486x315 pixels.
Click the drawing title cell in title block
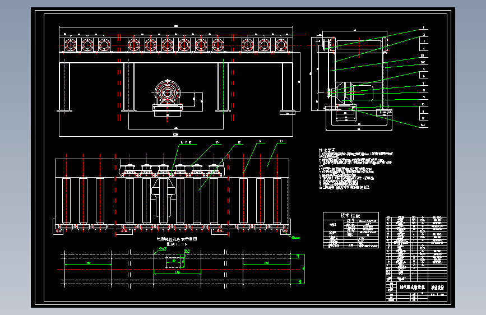click(412, 288)
